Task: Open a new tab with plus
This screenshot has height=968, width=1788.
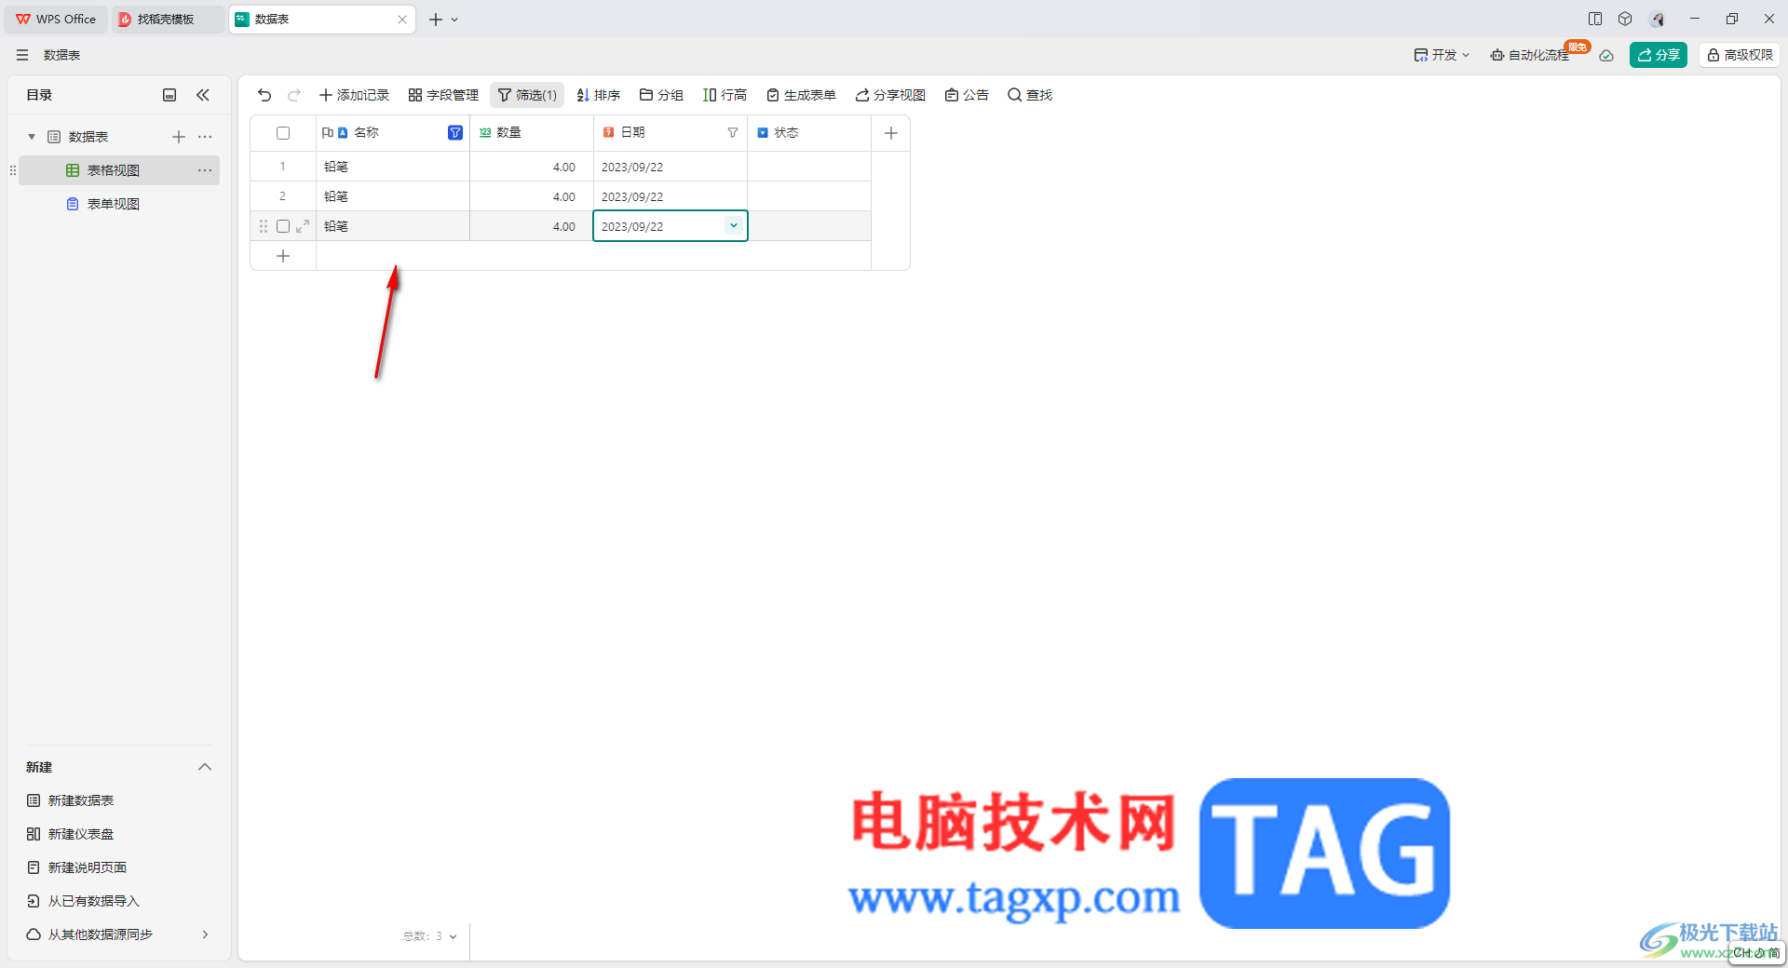Action: click(x=436, y=20)
